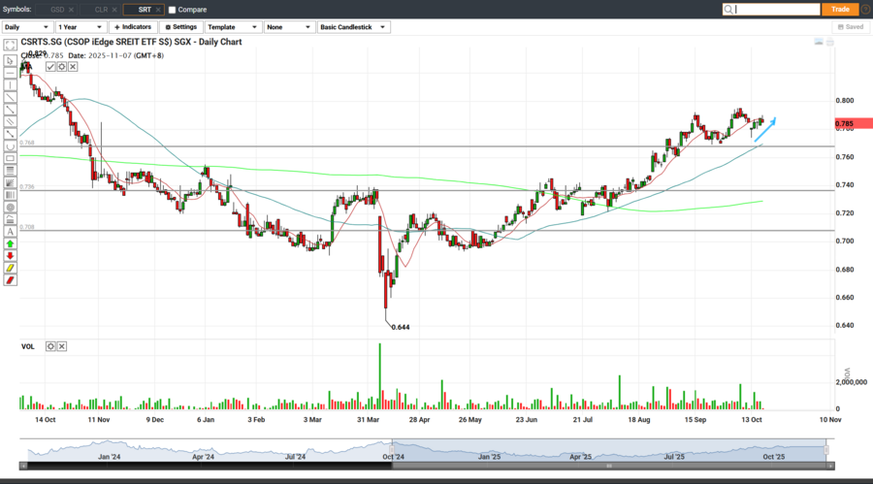
Task: Enable the Compare checkbox
Action: click(173, 10)
